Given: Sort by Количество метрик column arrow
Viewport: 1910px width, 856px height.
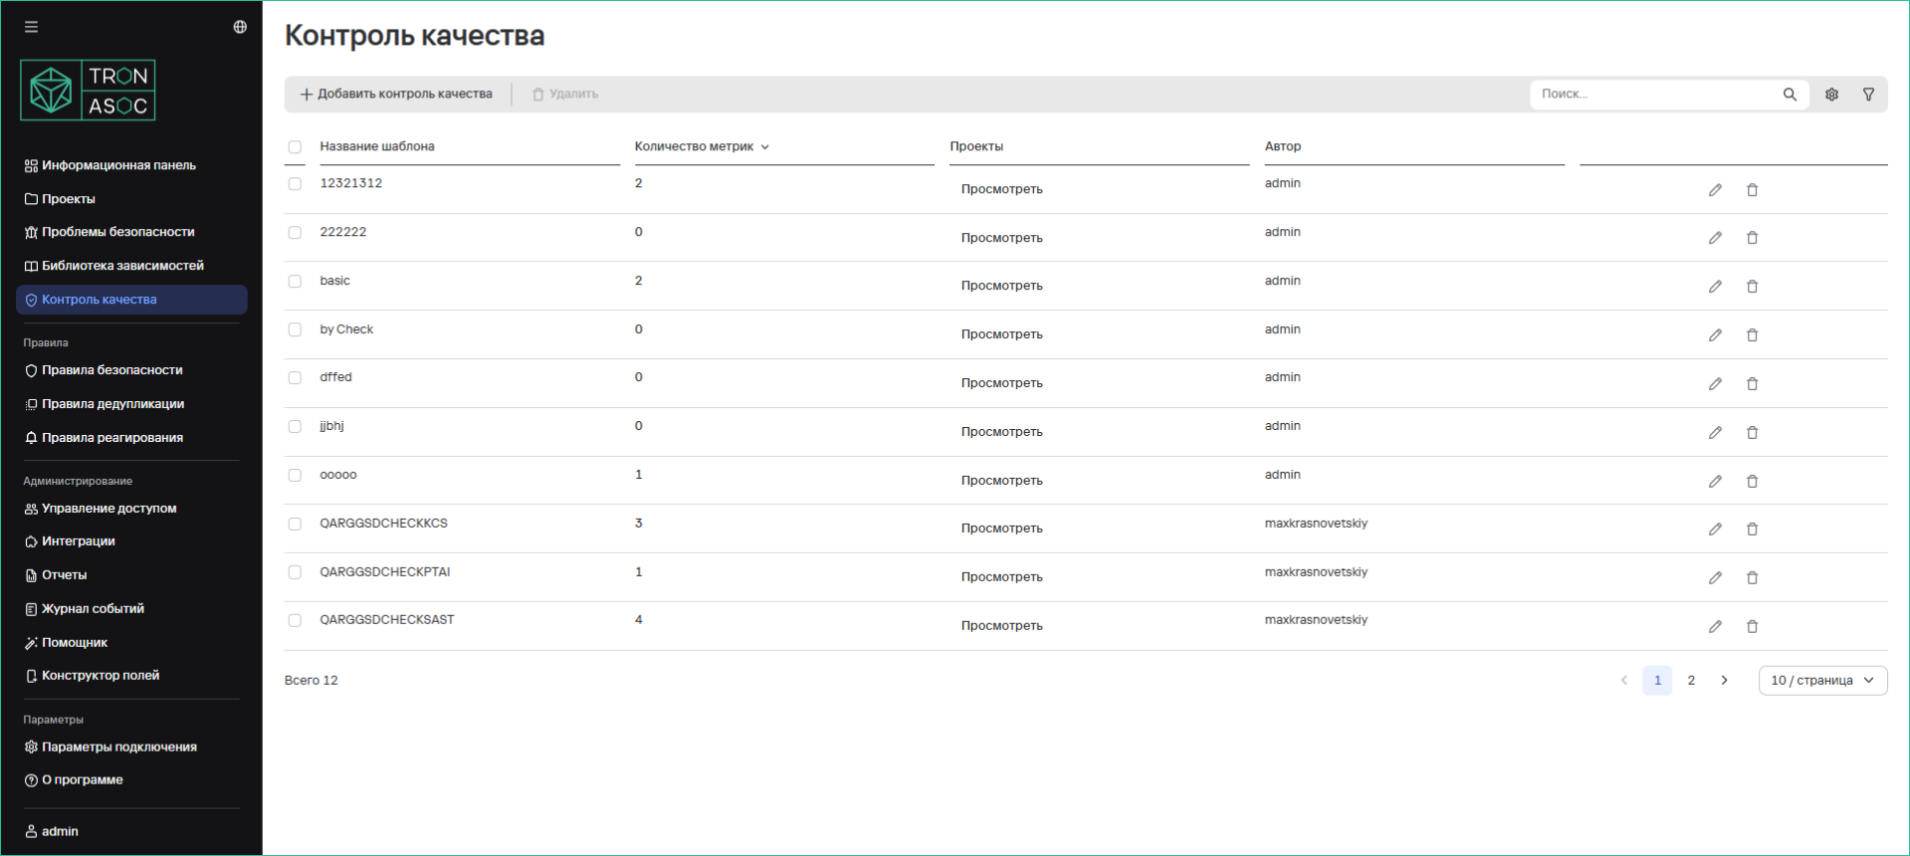Looking at the screenshot, I should [x=765, y=147].
